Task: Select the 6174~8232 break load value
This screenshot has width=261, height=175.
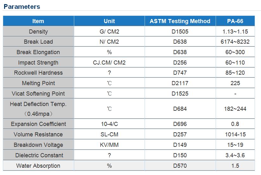Action: pos(235,41)
